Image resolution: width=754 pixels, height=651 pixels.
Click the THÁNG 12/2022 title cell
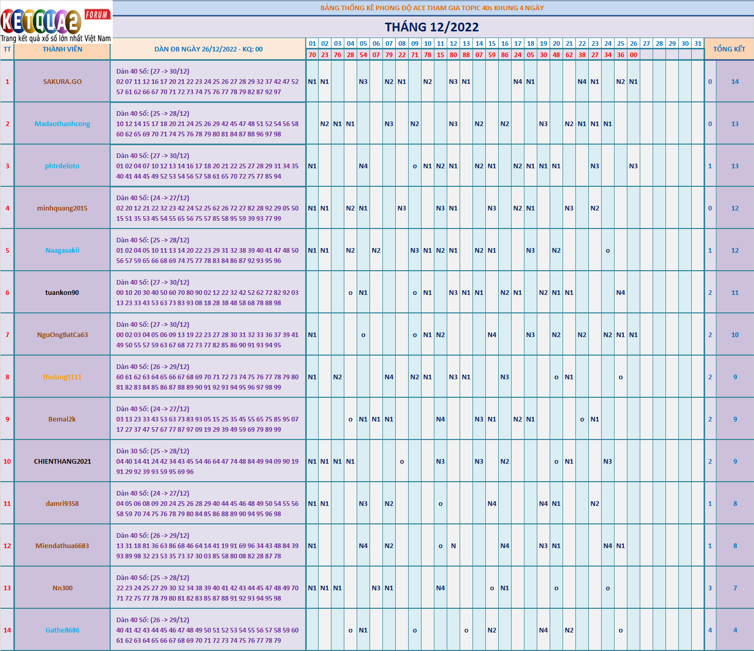432,27
